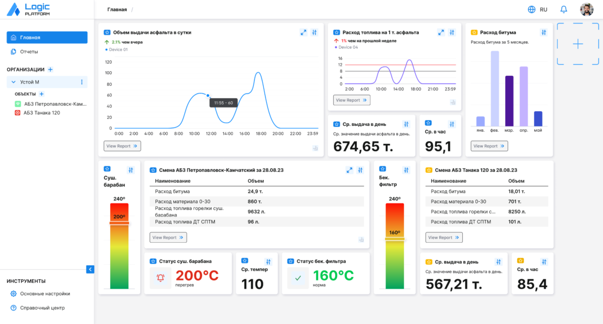Open the Устой М three-dot menu
Screen dimensions: 603x324
tap(81, 82)
